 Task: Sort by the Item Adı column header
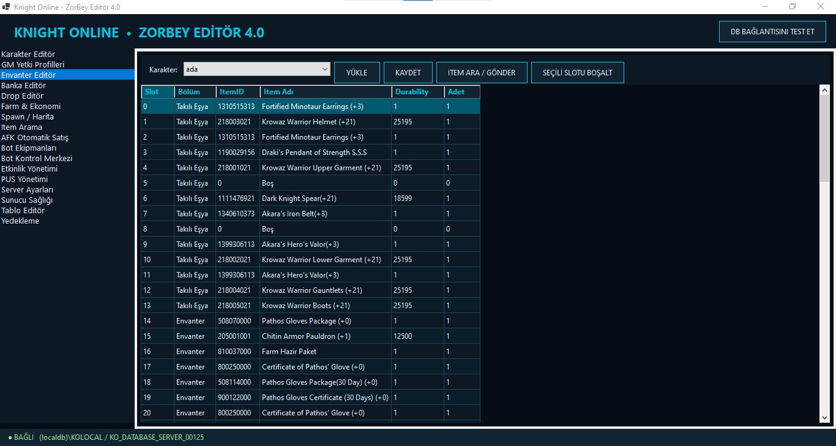tap(326, 92)
